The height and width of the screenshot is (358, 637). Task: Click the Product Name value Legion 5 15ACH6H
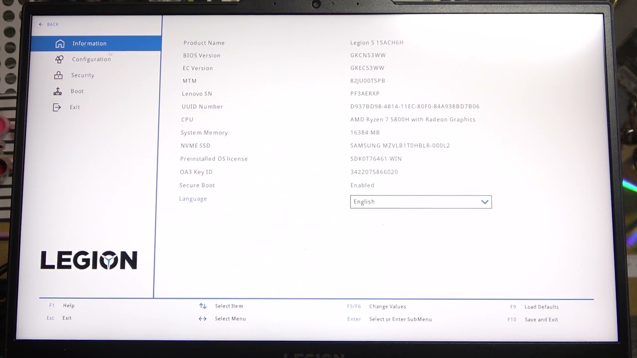coord(377,43)
